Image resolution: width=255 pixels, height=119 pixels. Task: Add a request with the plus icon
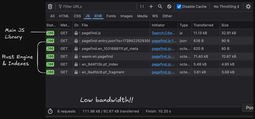click(151, 7)
